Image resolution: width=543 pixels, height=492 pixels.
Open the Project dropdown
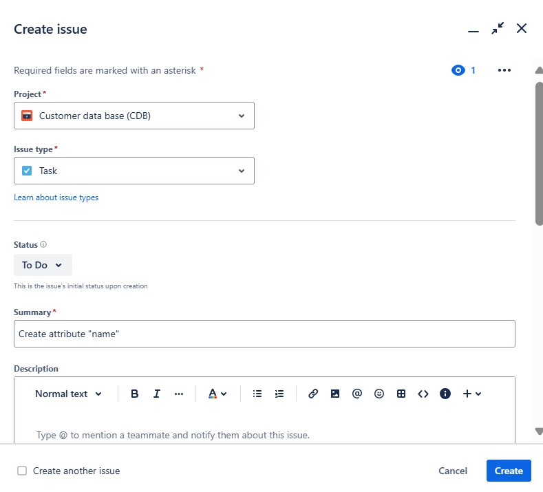pyautogui.click(x=134, y=116)
